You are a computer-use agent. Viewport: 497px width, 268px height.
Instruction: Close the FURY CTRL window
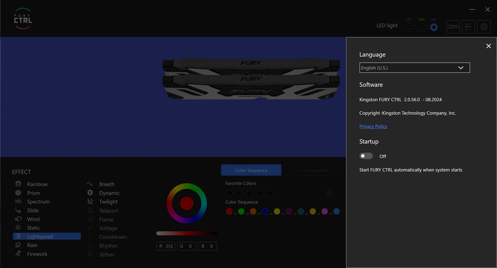(x=488, y=9)
